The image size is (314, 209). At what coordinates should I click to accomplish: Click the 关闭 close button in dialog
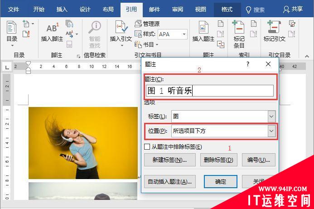(x=258, y=181)
